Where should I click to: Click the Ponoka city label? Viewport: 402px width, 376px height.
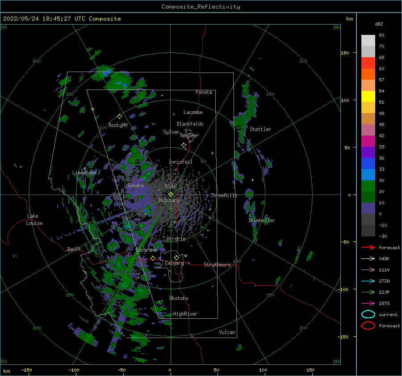coord(204,92)
